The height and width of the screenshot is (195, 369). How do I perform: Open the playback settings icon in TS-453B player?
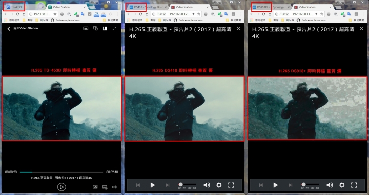pos(105,187)
